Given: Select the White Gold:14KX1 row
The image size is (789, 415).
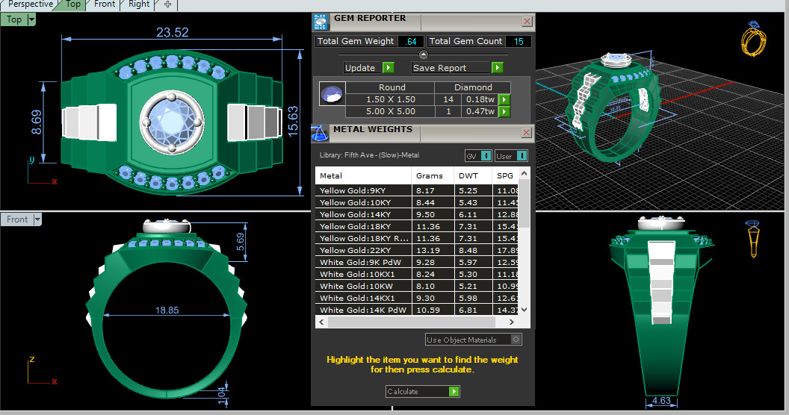Looking at the screenshot, I should (417, 299).
